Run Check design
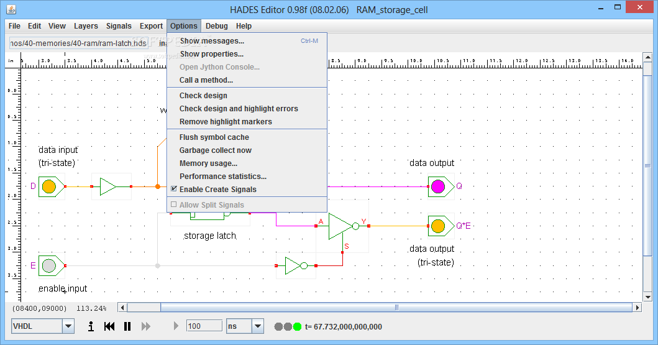The height and width of the screenshot is (345, 658). click(247, 96)
